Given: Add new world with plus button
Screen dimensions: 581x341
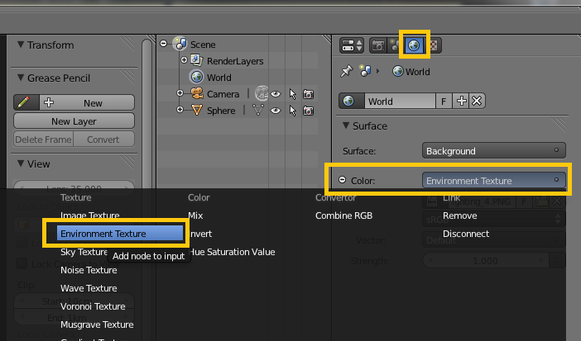Looking at the screenshot, I should (x=461, y=101).
